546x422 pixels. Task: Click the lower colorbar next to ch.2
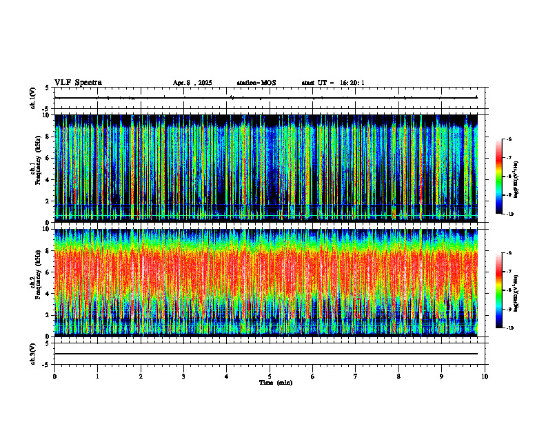tap(499, 290)
